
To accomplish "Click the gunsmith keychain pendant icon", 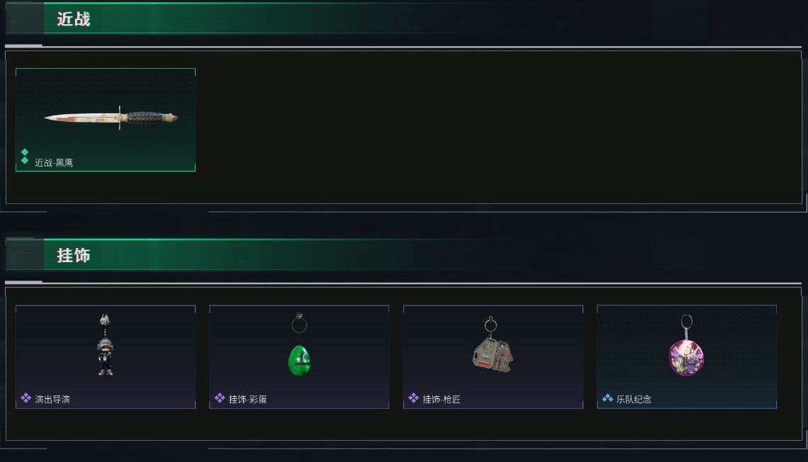I will point(493,344).
